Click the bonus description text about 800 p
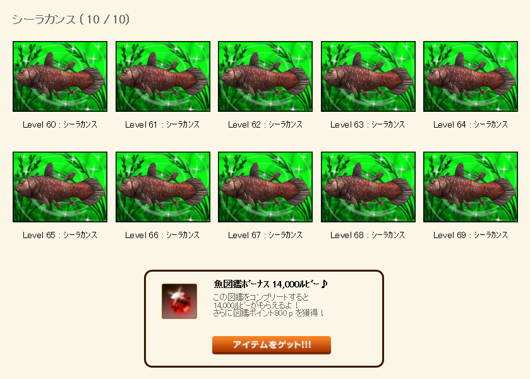 (x=268, y=313)
